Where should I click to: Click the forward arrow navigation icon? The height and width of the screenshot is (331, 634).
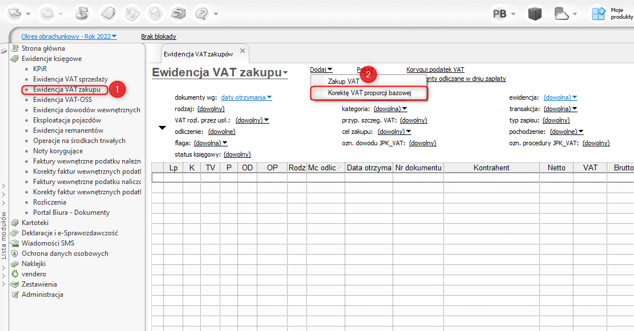[x=48, y=13]
